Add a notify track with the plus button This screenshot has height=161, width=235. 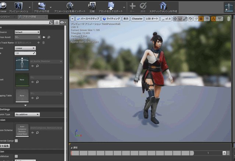(224, 153)
